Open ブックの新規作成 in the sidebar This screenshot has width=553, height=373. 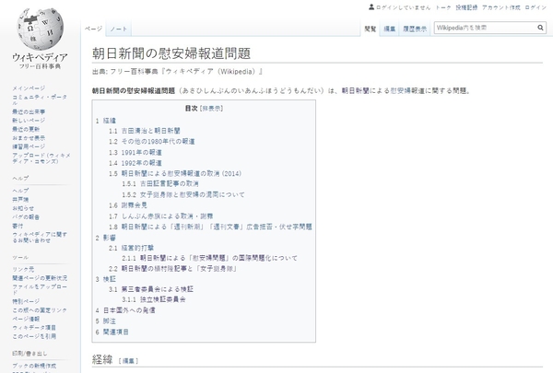(34, 366)
